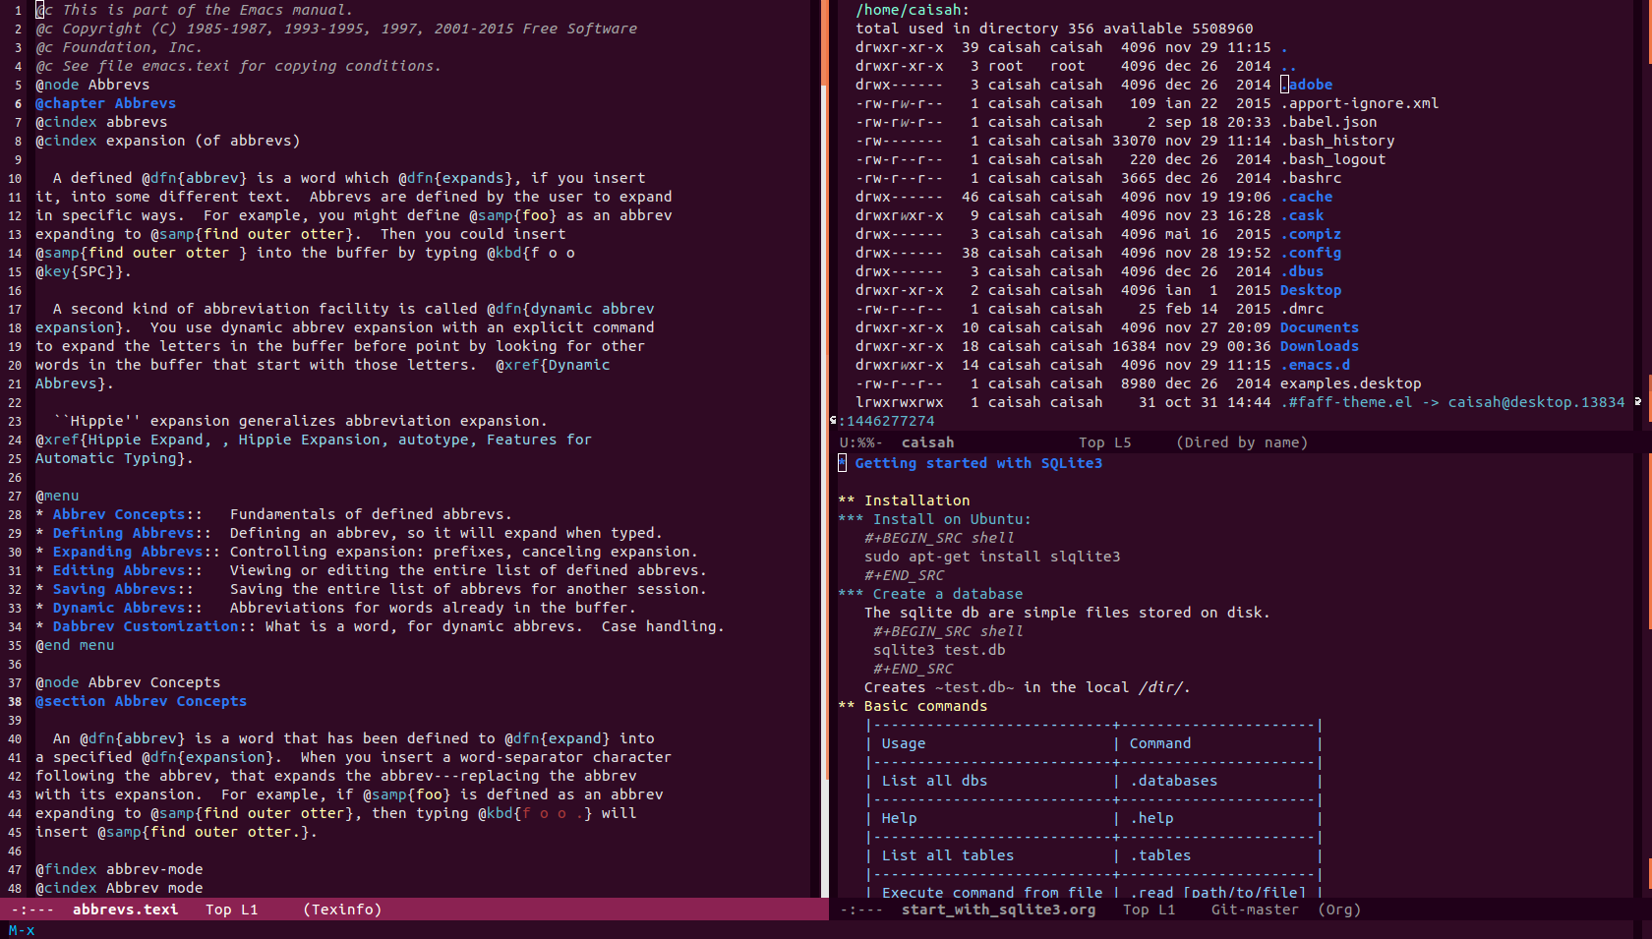Click the '@section Abbrev Concepts' line
Screen dimensions: 1652x939
tap(141, 701)
